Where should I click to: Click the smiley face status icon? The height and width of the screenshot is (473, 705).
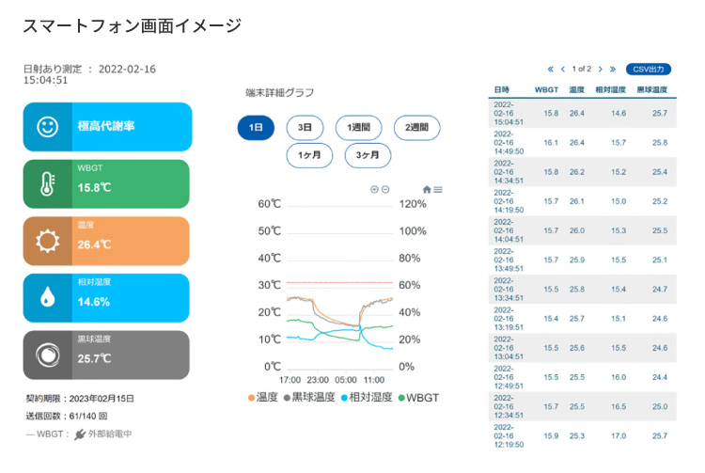click(47, 127)
